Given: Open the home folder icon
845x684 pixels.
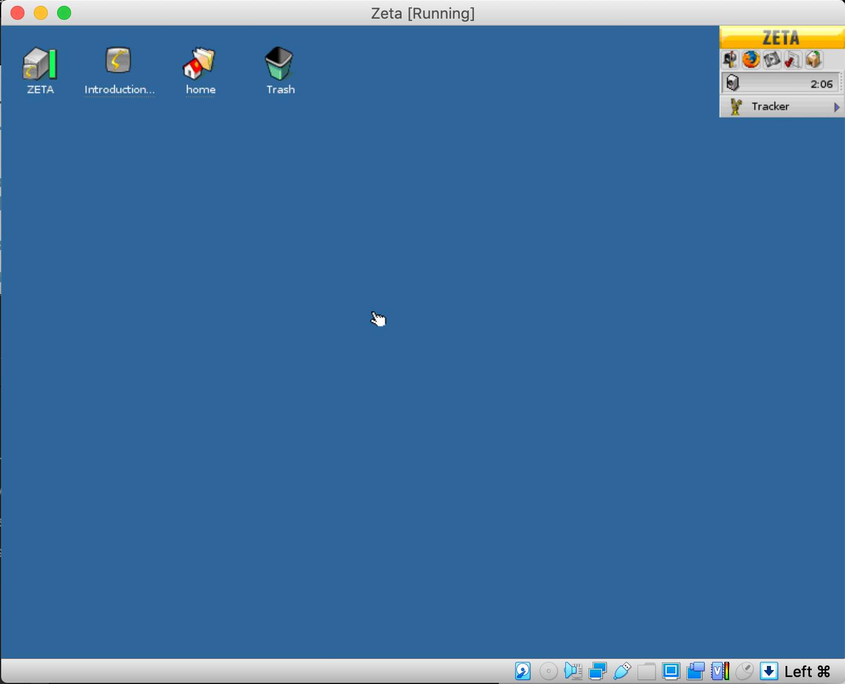Looking at the screenshot, I should [x=200, y=64].
